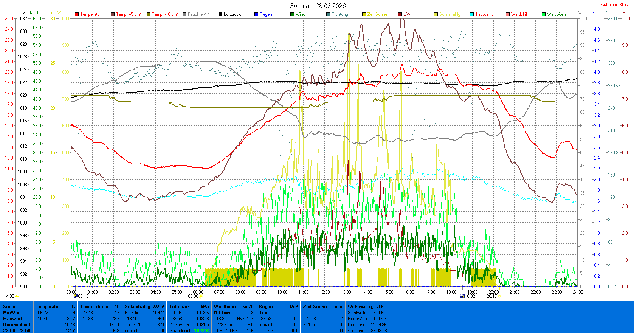Click the dark green Wind swatch

292,14
